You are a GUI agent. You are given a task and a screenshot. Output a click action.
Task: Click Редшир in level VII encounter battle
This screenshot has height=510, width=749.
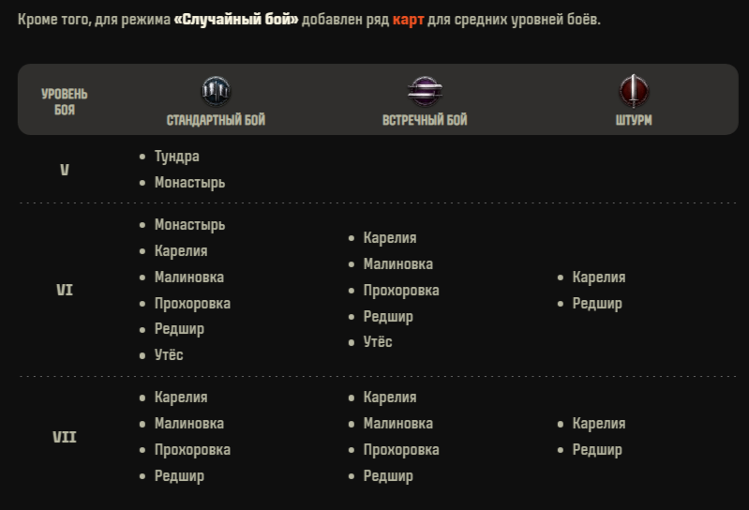pos(388,476)
